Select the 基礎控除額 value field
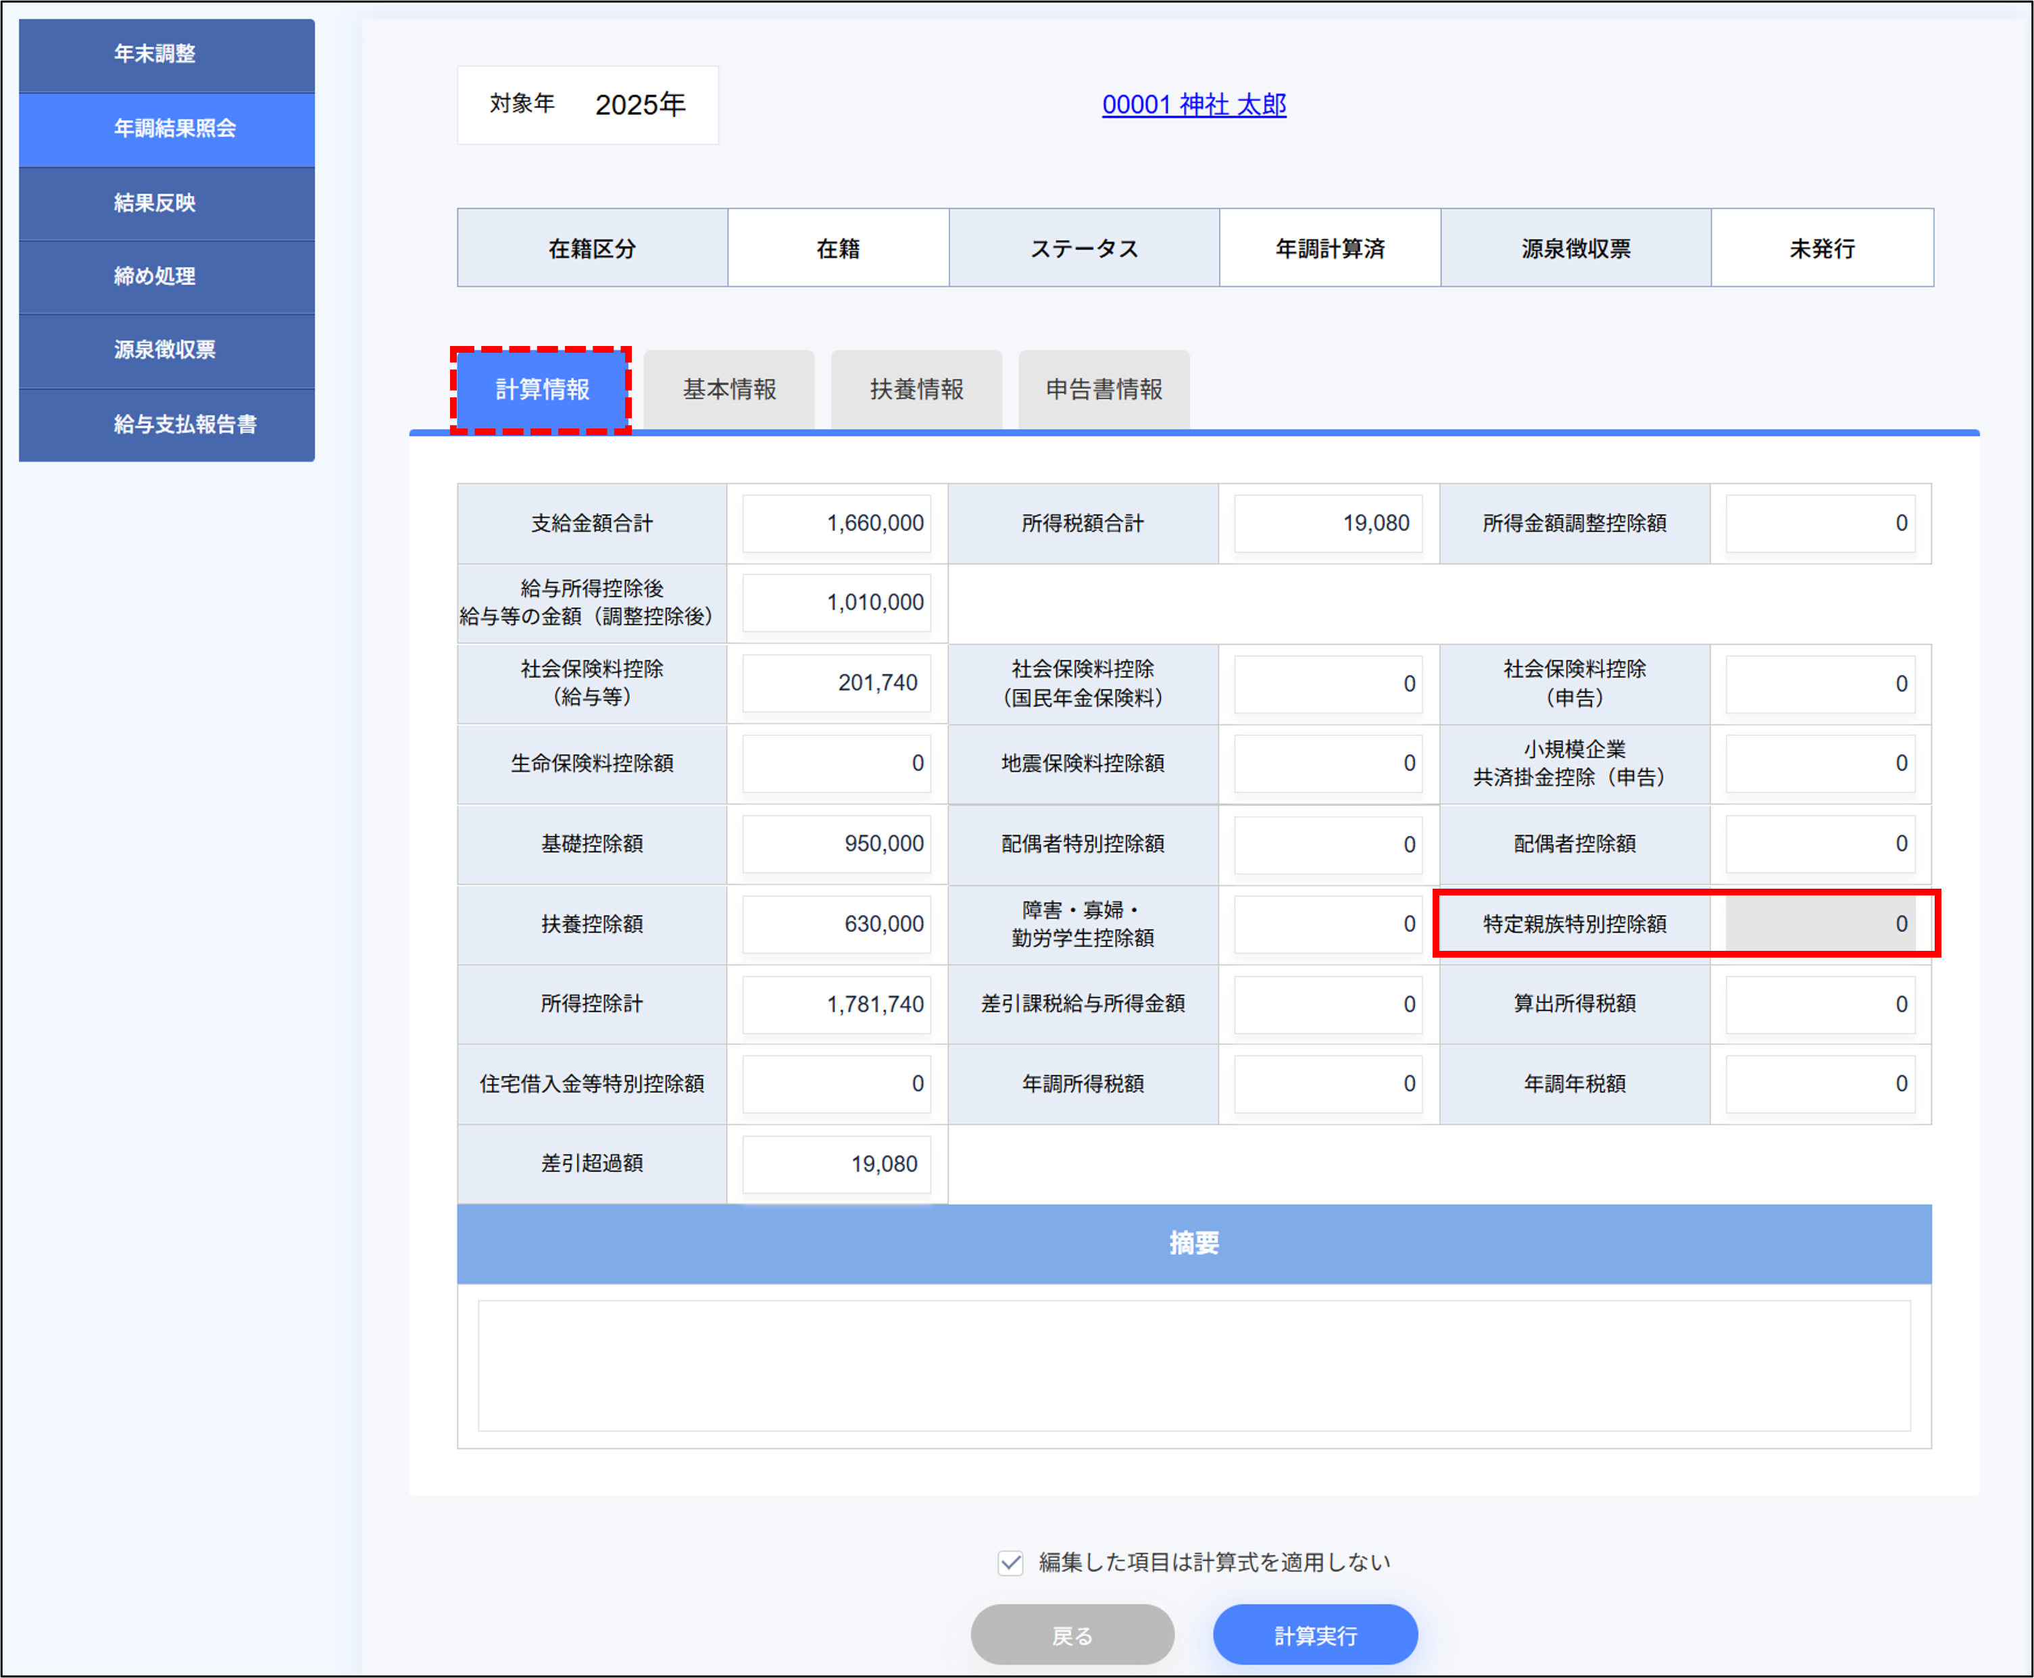This screenshot has width=2034, height=1678. (836, 844)
